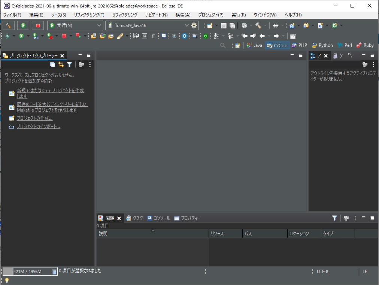379x285 pixels.
Task: Open the Project Explorer view menu (three dots)
Action: (90, 64)
